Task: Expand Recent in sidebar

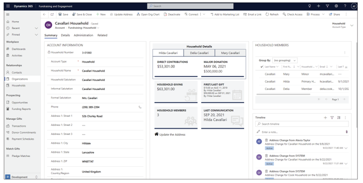Action: pos(36,28)
